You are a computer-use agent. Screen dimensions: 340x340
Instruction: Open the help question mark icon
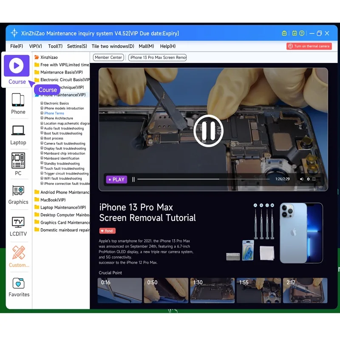tap(302, 33)
